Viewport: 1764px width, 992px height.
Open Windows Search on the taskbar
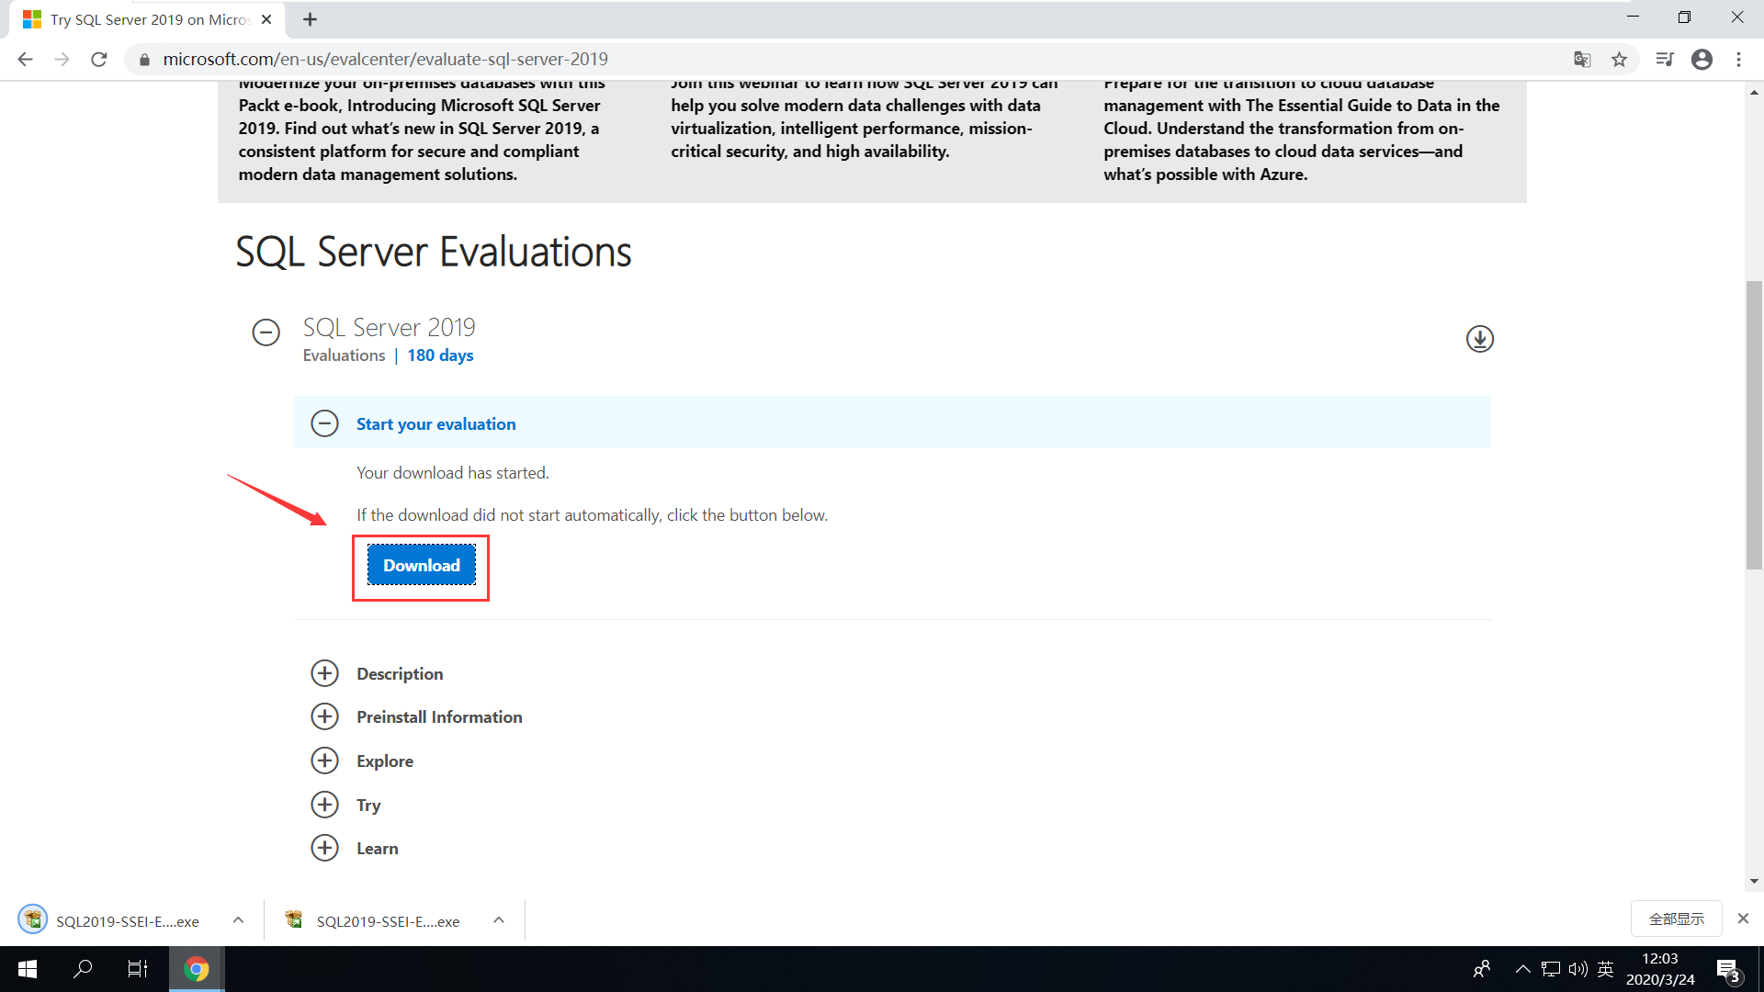pyautogui.click(x=82, y=968)
